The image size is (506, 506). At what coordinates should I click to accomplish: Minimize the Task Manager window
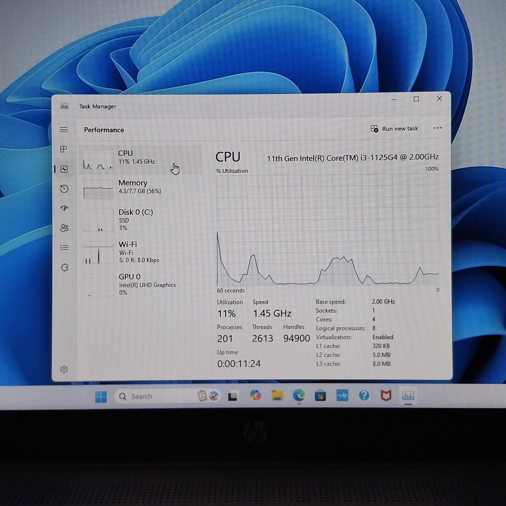394,99
